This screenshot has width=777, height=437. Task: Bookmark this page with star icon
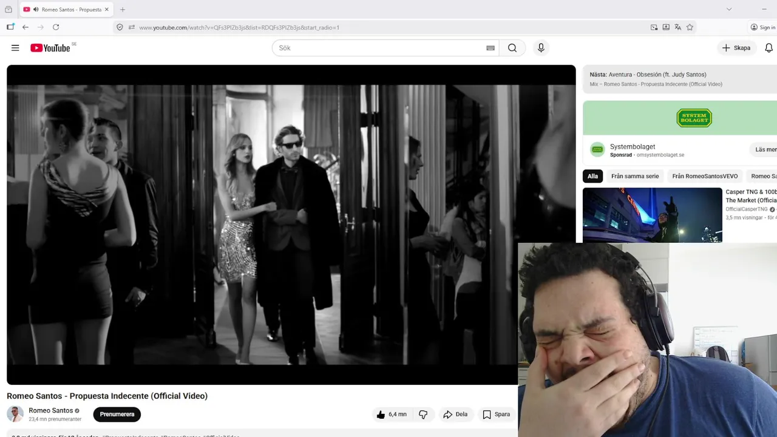pyautogui.click(x=690, y=27)
